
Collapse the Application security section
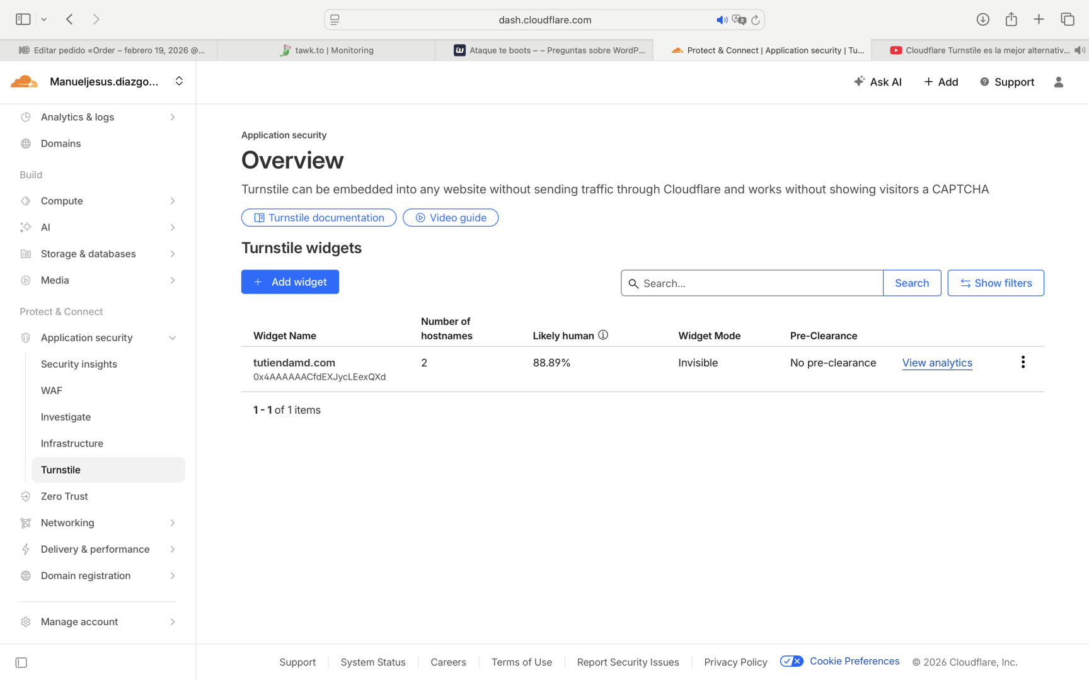172,338
